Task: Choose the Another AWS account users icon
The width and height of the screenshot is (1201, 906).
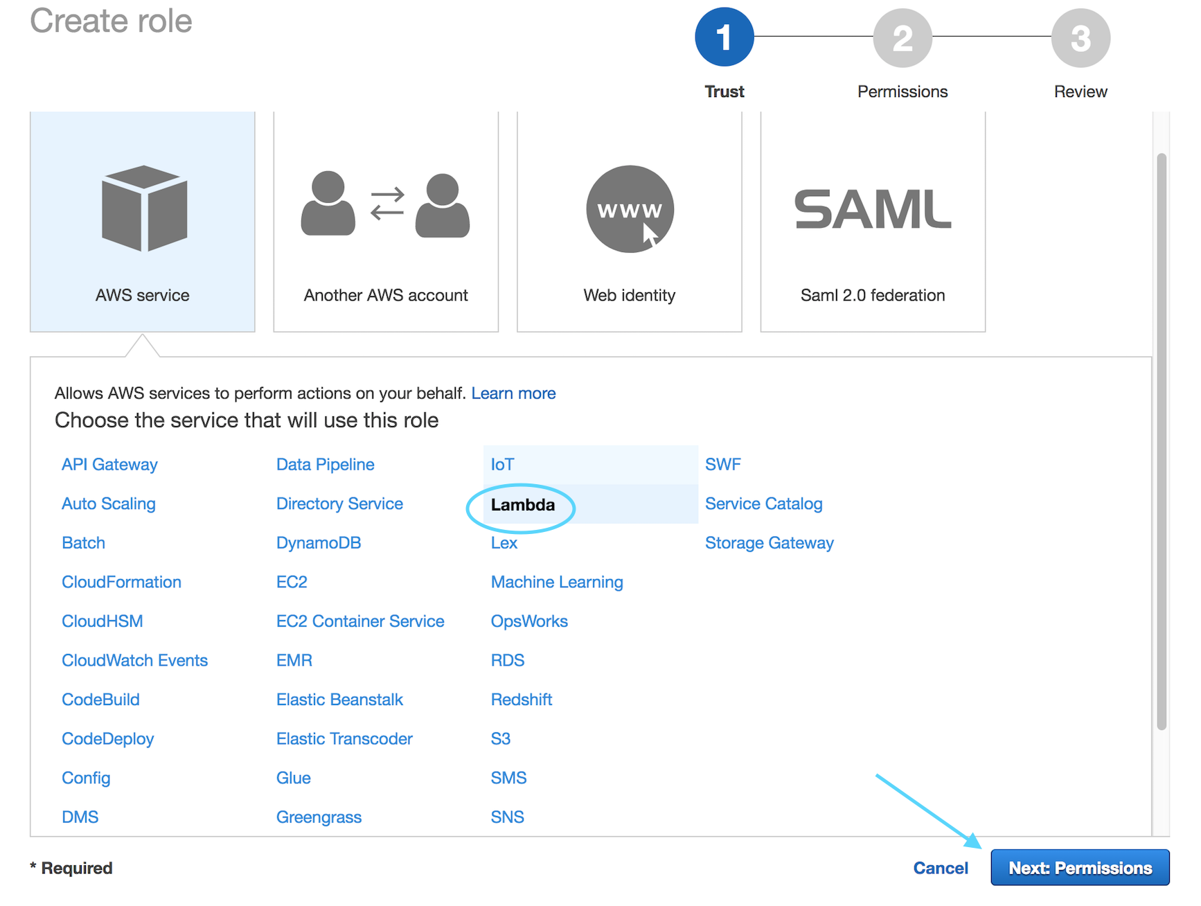Action: coord(385,204)
